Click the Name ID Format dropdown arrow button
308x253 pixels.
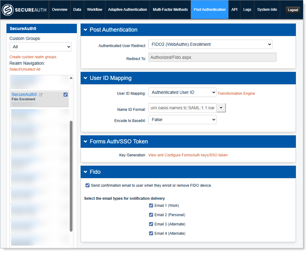click(x=221, y=108)
